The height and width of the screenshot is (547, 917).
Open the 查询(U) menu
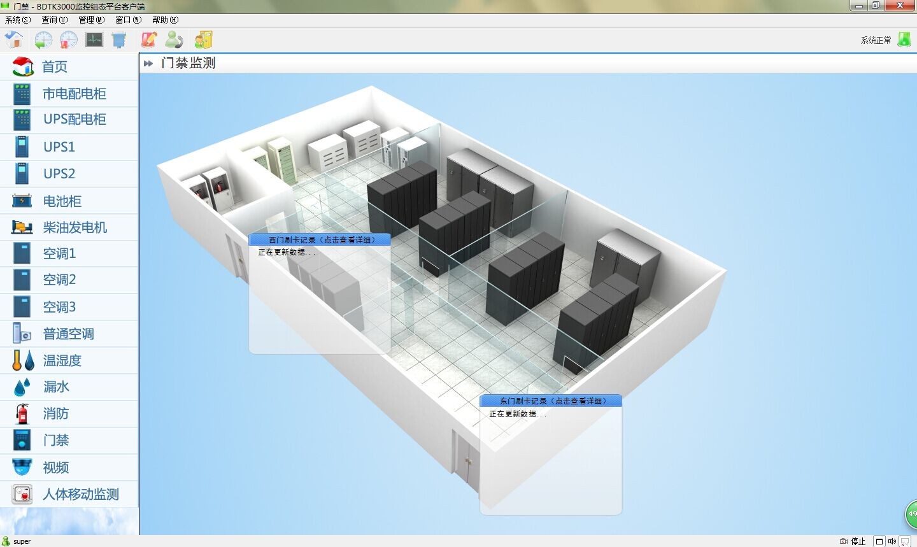click(x=55, y=20)
